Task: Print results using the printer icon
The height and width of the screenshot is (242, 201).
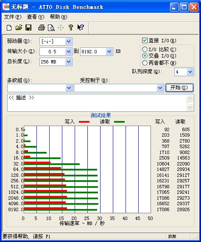Action: 42,28
